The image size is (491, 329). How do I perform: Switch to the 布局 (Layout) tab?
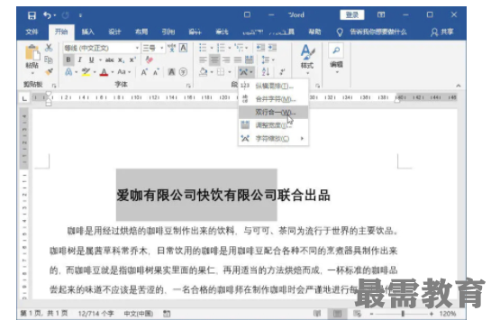tap(141, 32)
